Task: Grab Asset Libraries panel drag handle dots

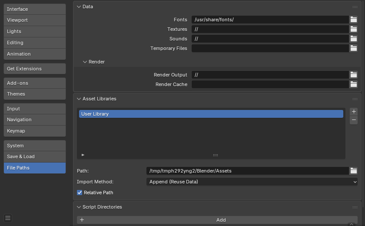Action: [x=355, y=99]
